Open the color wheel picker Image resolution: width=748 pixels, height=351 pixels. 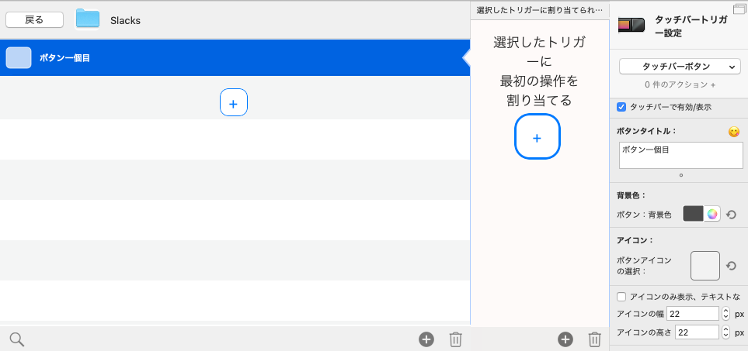point(712,214)
